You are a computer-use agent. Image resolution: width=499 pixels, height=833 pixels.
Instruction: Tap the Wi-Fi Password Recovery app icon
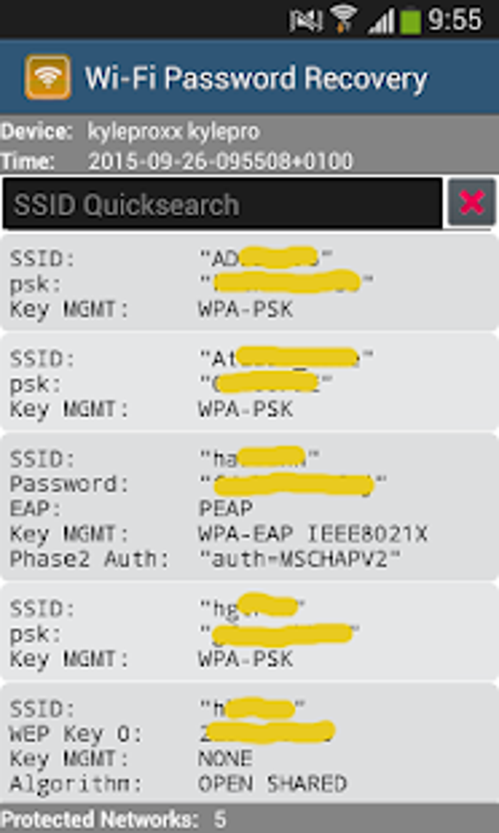[47, 77]
